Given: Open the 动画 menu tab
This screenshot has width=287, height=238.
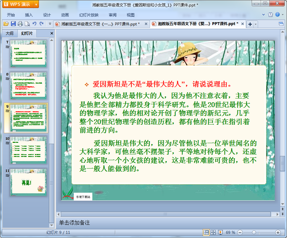Looking at the screenshot, I should coord(65,15).
